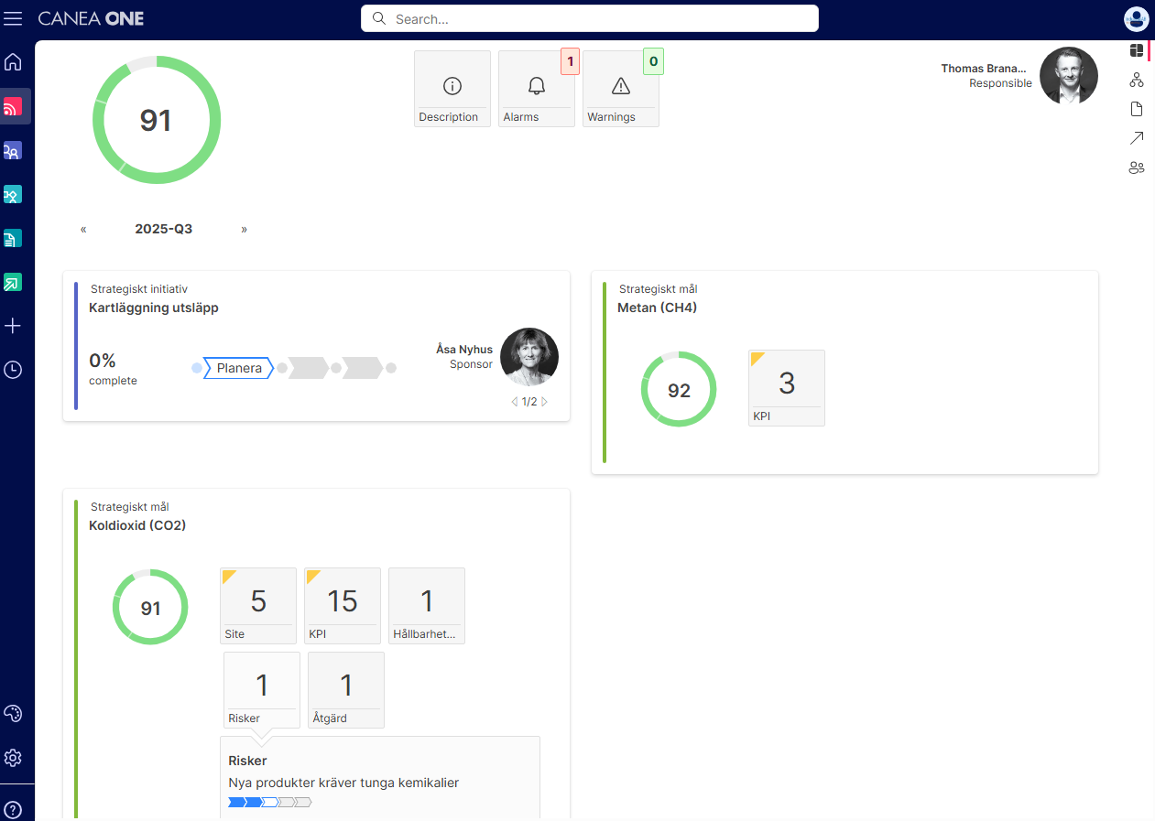
Task: Select the Planera phase step
Action: tap(238, 369)
